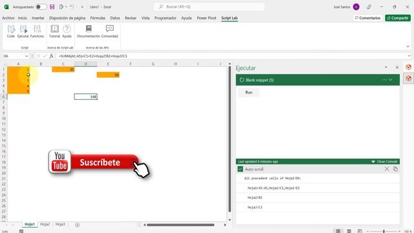The width and height of the screenshot is (414, 233).
Task: Cancel formula entry with X icon
Action: [38, 56]
